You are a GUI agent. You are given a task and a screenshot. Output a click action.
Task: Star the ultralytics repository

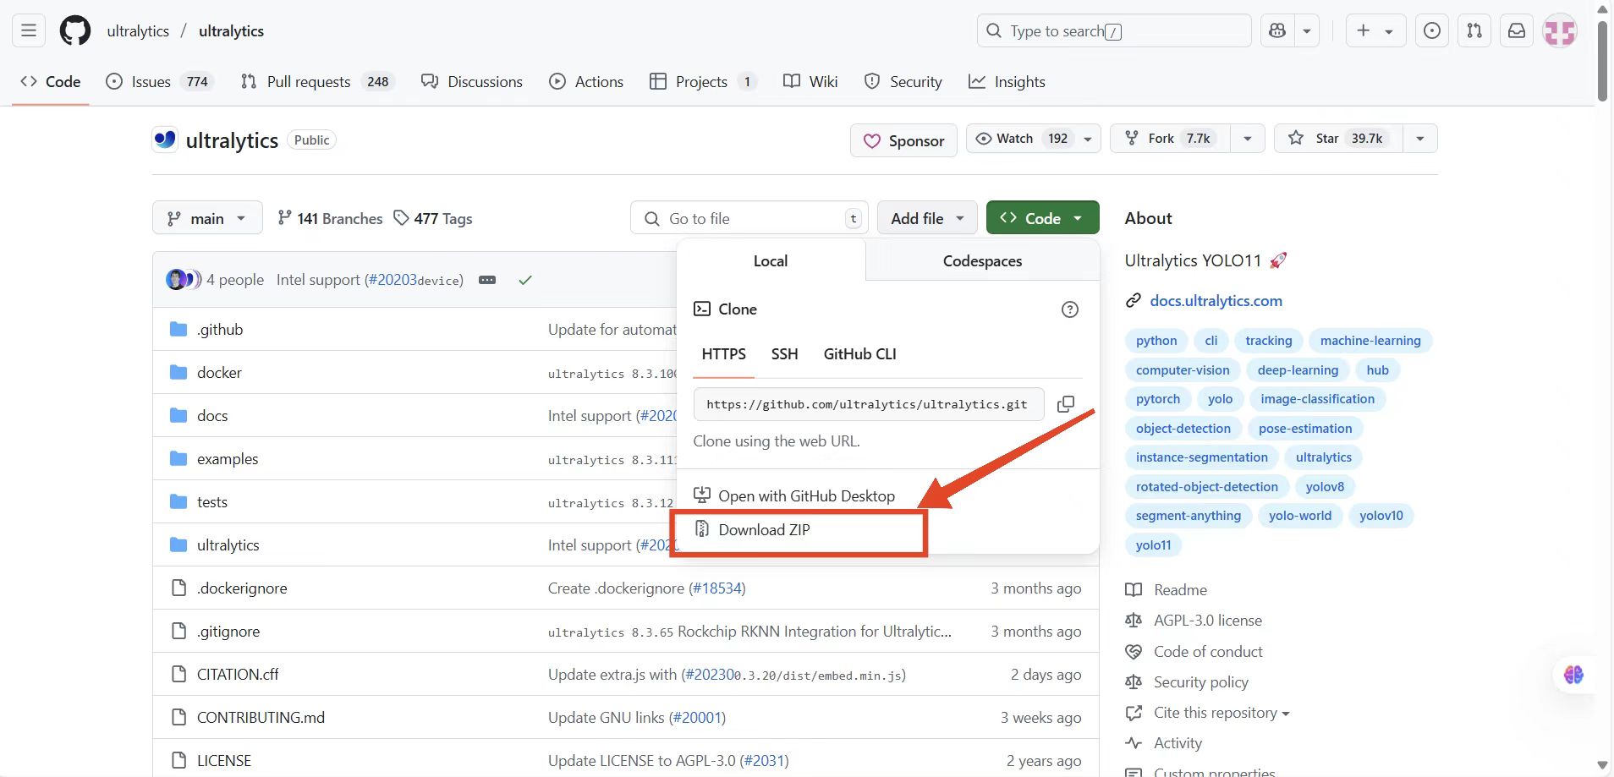click(1338, 139)
